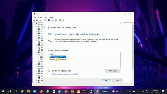Open File Explorer from the taskbar
Screen dimensions: 167x94
pos(28,91)
